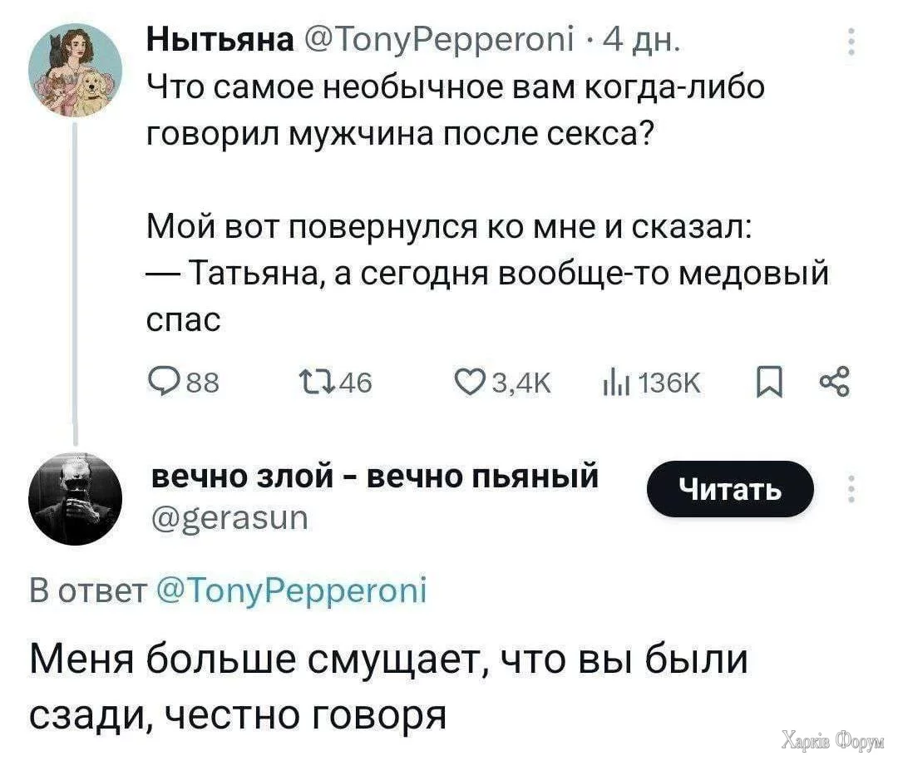Click the original tweet text about медовый спас
The height and width of the screenshot is (761, 898).
[488, 272]
